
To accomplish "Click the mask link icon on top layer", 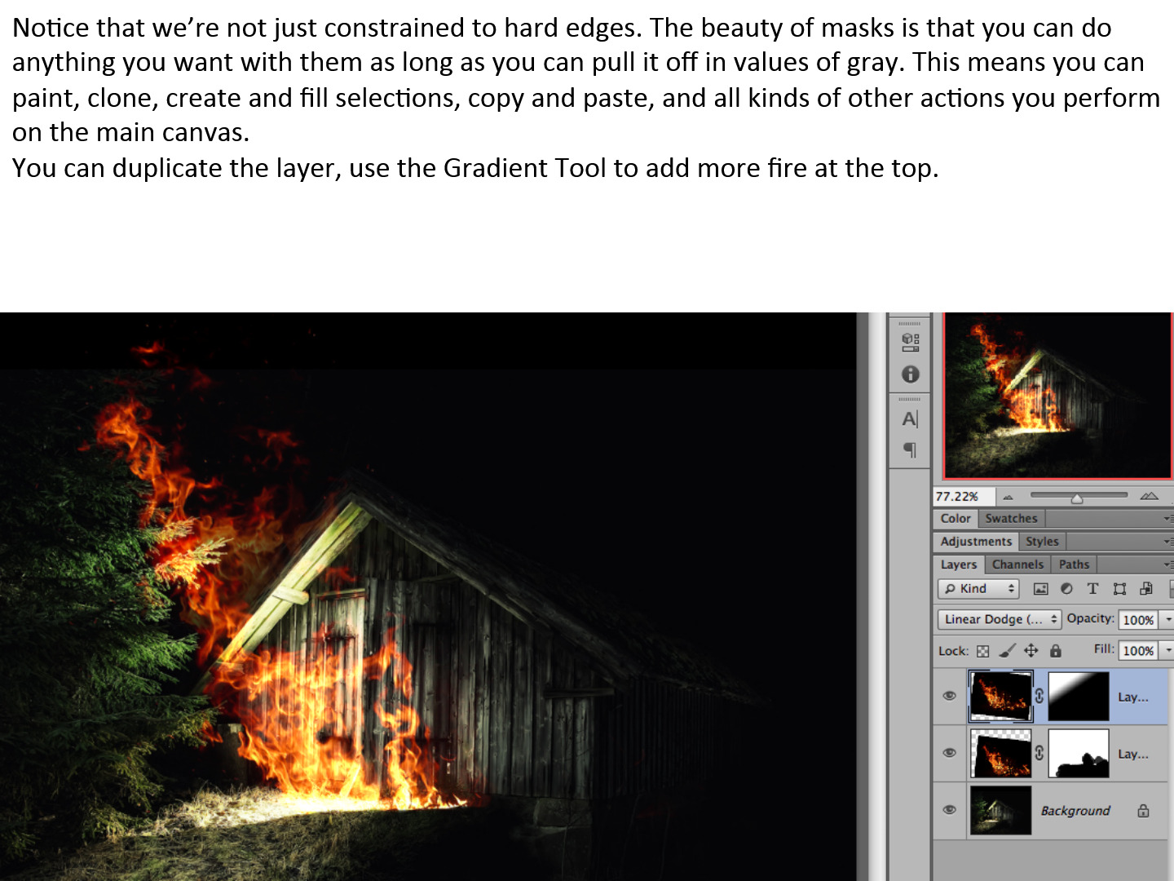I will click(x=1039, y=696).
